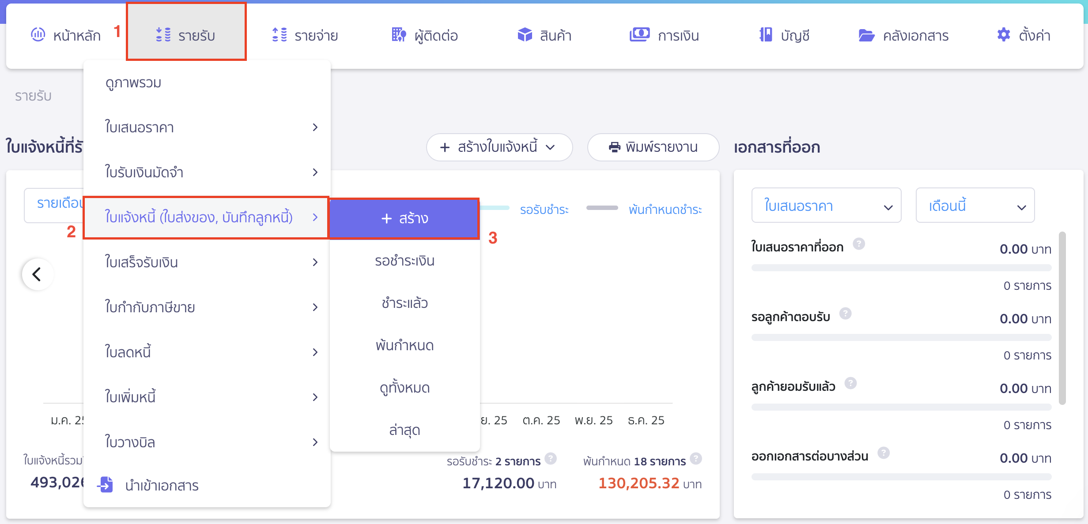The height and width of the screenshot is (524, 1088).
Task: Select ดูทั้งหมด in invoice submenu
Action: click(404, 388)
